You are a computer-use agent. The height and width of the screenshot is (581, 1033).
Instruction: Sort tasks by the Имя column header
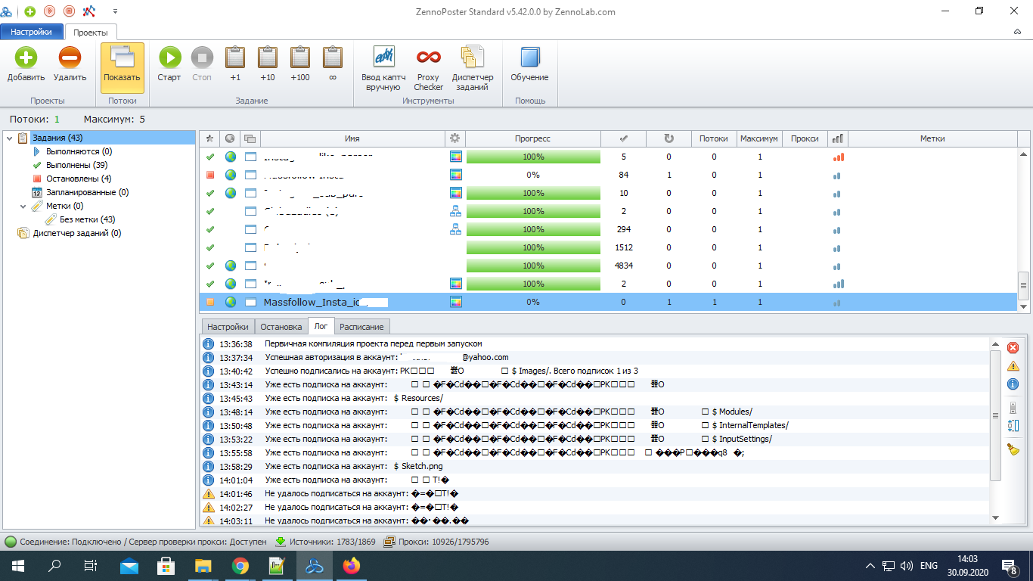(352, 138)
